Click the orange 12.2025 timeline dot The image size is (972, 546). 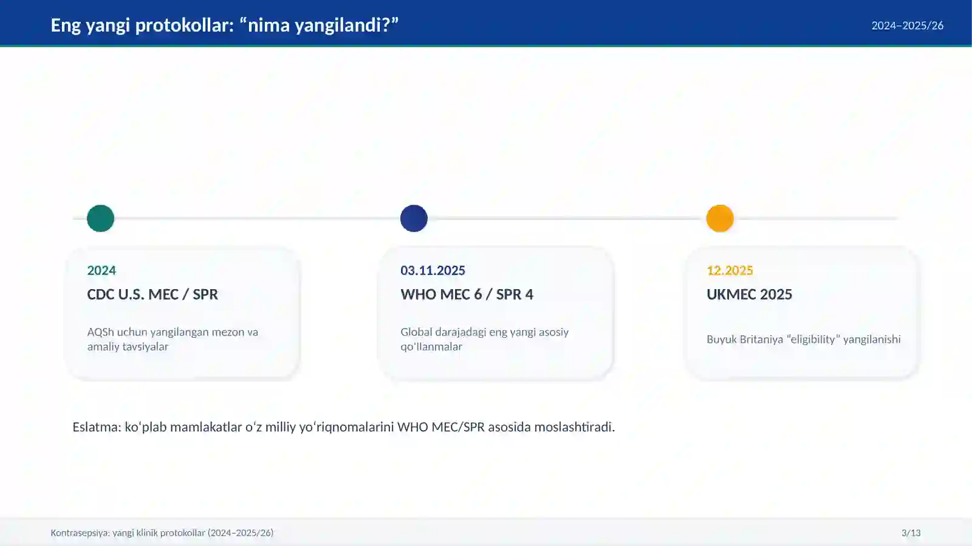[720, 218]
